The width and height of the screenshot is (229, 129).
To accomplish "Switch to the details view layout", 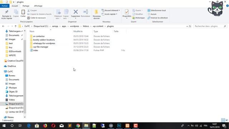I will pyautogui.click(x=223, y=120).
